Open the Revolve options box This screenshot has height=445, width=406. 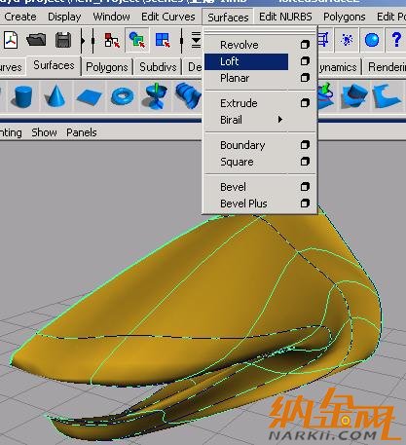point(305,45)
